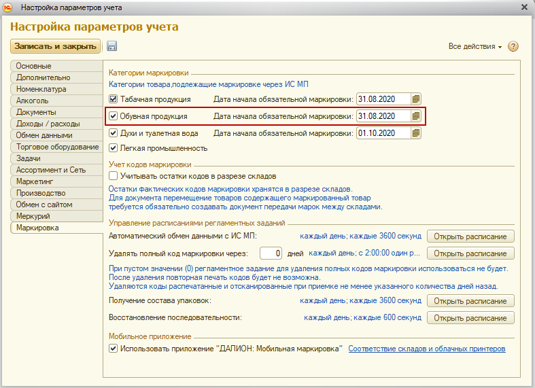
Task: Select the Торговое оборудование tab
Action: 56,147
